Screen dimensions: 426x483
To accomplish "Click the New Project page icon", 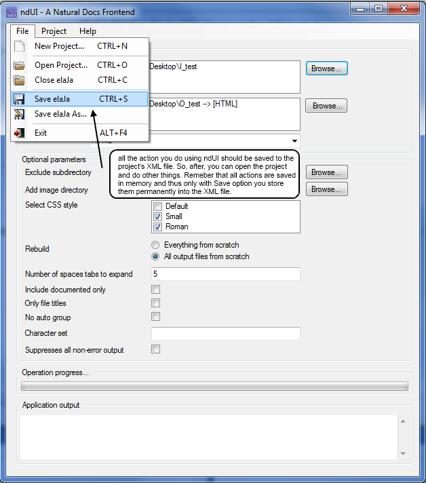I will coord(20,46).
